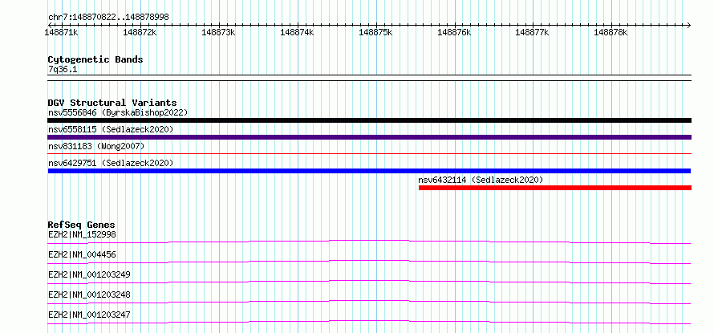Click the 148876k ruler tick label
The height and width of the screenshot is (333, 714).
pyautogui.click(x=454, y=32)
